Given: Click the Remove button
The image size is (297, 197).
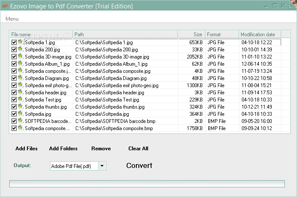Looking at the screenshot, I should click(101, 149).
